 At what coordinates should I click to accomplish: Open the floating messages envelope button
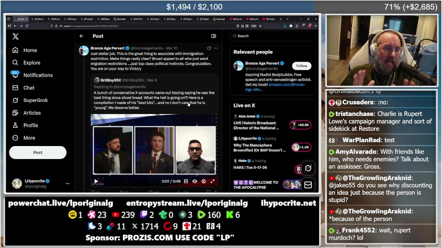pos(308,185)
